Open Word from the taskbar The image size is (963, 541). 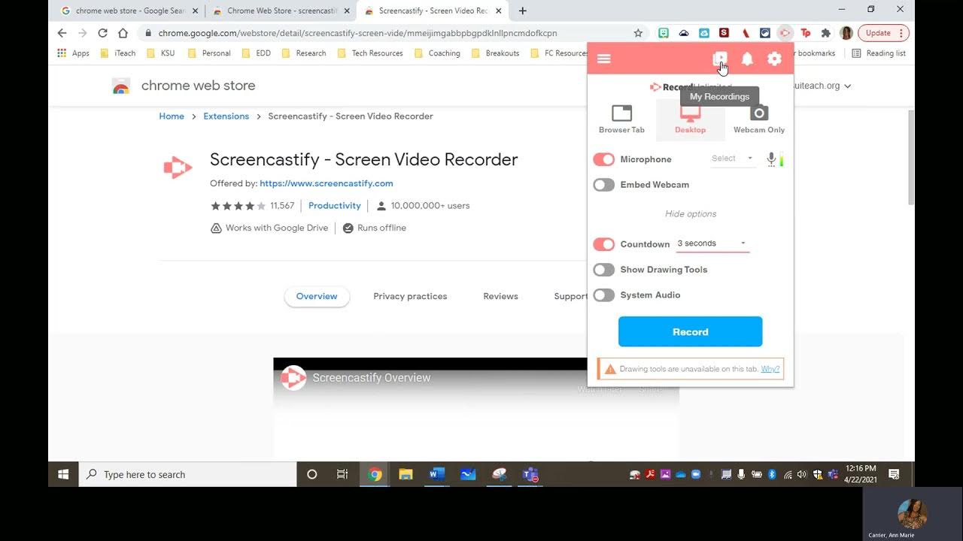pyautogui.click(x=437, y=474)
